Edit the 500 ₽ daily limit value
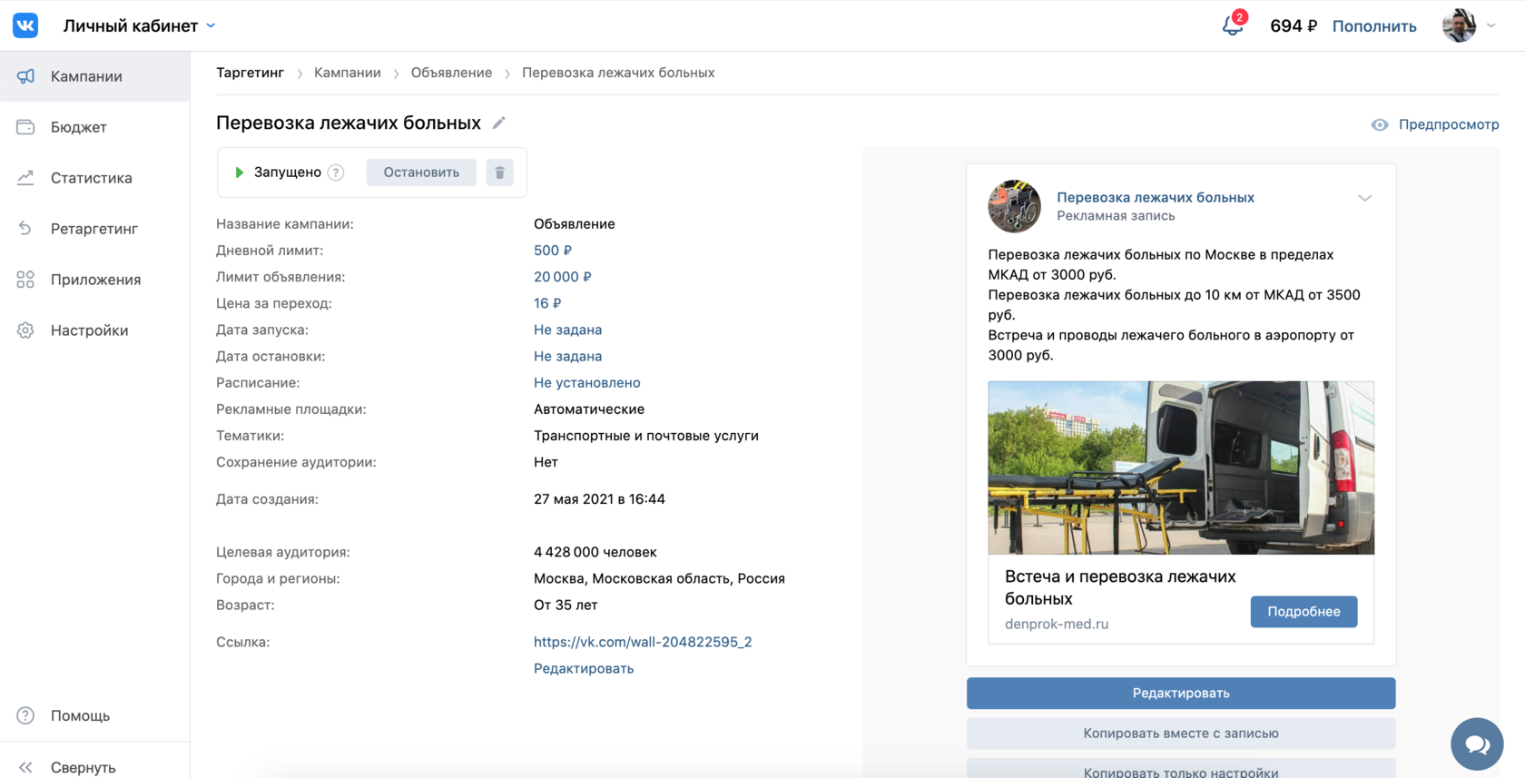The image size is (1525, 778). coord(552,251)
